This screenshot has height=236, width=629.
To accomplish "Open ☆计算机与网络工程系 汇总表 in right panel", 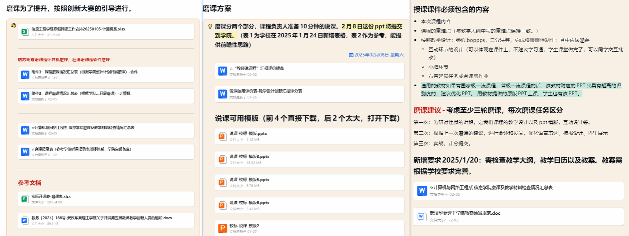I will (491, 187).
